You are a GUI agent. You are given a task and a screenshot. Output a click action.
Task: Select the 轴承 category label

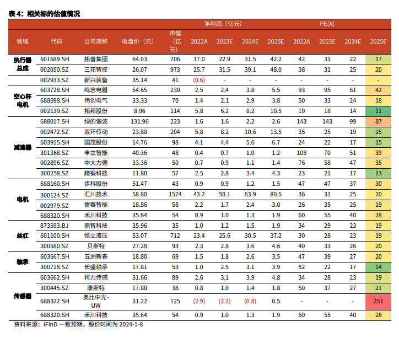[x=23, y=262]
